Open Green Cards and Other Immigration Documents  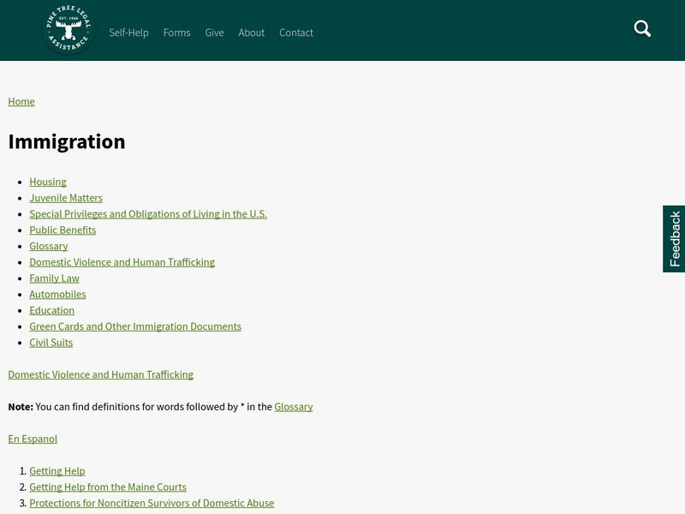pos(135,326)
